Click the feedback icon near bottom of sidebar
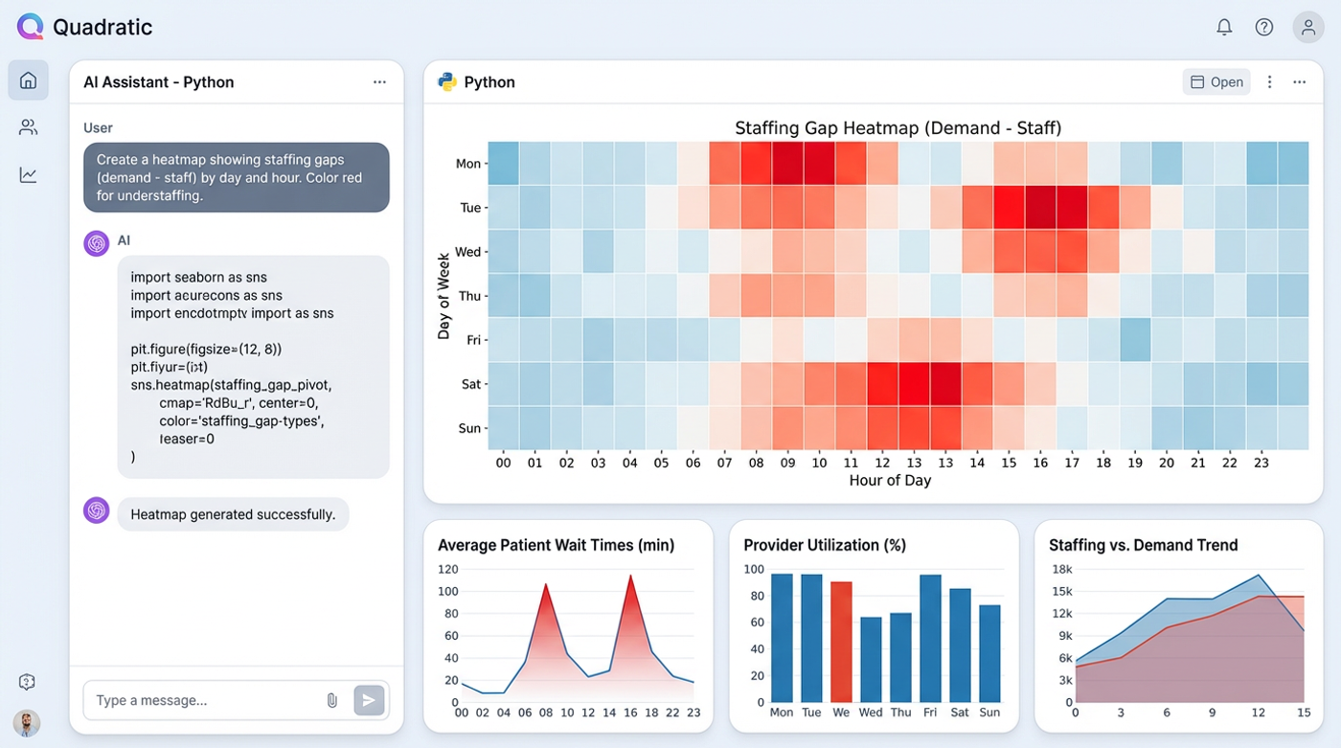Viewport: 1341px width, 748px height. tap(26, 682)
